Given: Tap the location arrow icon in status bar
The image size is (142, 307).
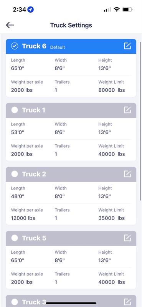Looking at the screenshot, I should point(31,9).
